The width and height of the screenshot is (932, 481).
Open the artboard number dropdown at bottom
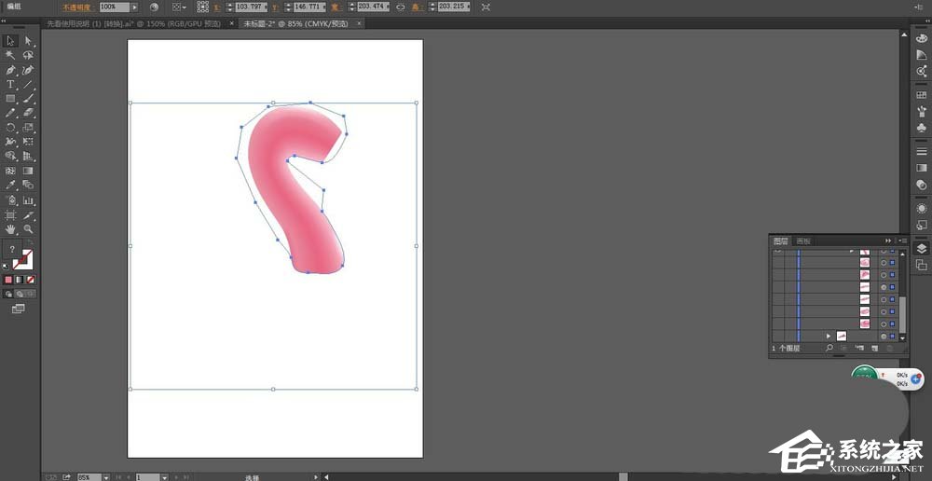click(164, 477)
